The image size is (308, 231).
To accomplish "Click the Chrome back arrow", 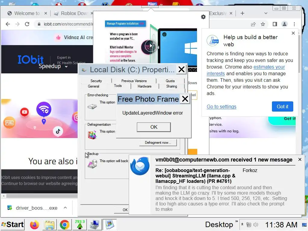I will [x=8, y=24].
